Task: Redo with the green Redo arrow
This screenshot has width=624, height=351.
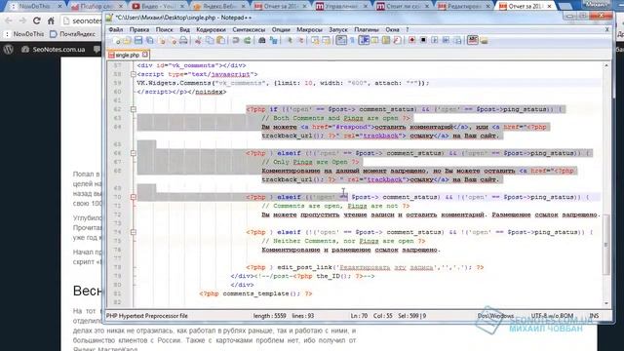Action: point(247,41)
